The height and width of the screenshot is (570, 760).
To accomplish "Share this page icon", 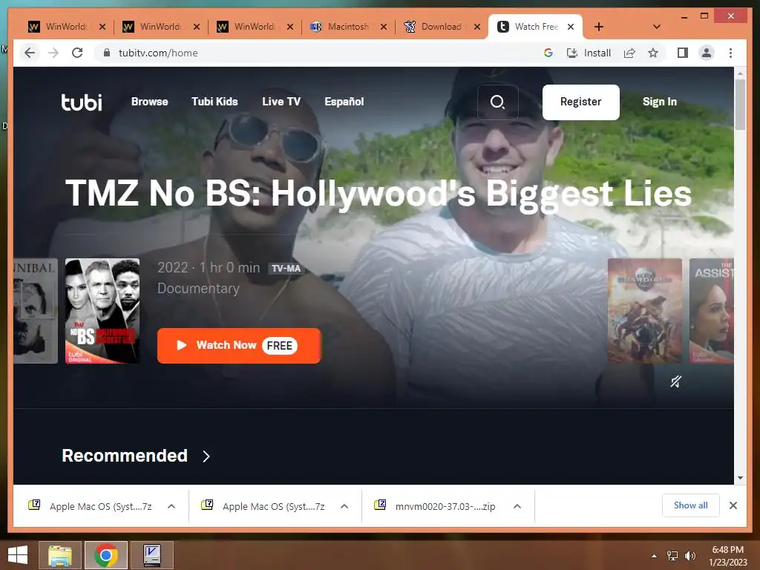I will 629,53.
